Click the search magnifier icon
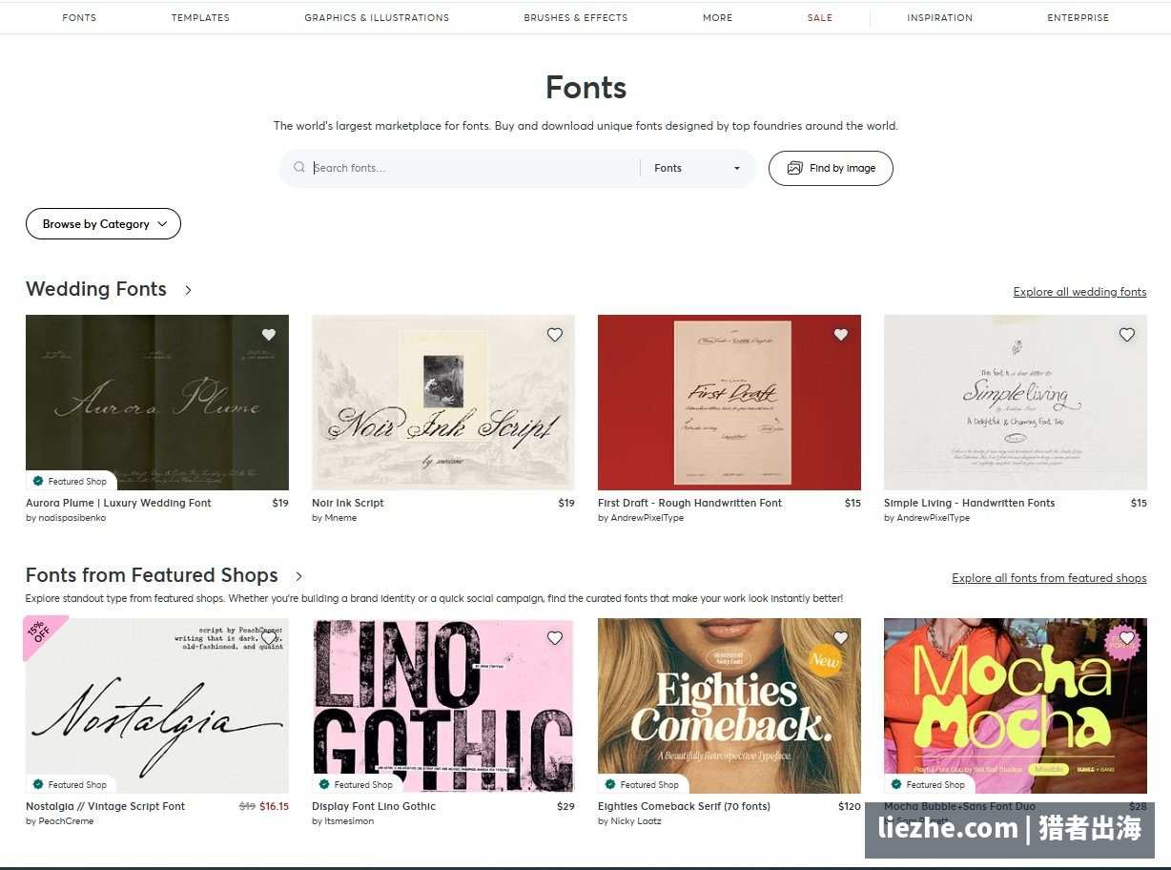1171x870 pixels. (x=299, y=167)
